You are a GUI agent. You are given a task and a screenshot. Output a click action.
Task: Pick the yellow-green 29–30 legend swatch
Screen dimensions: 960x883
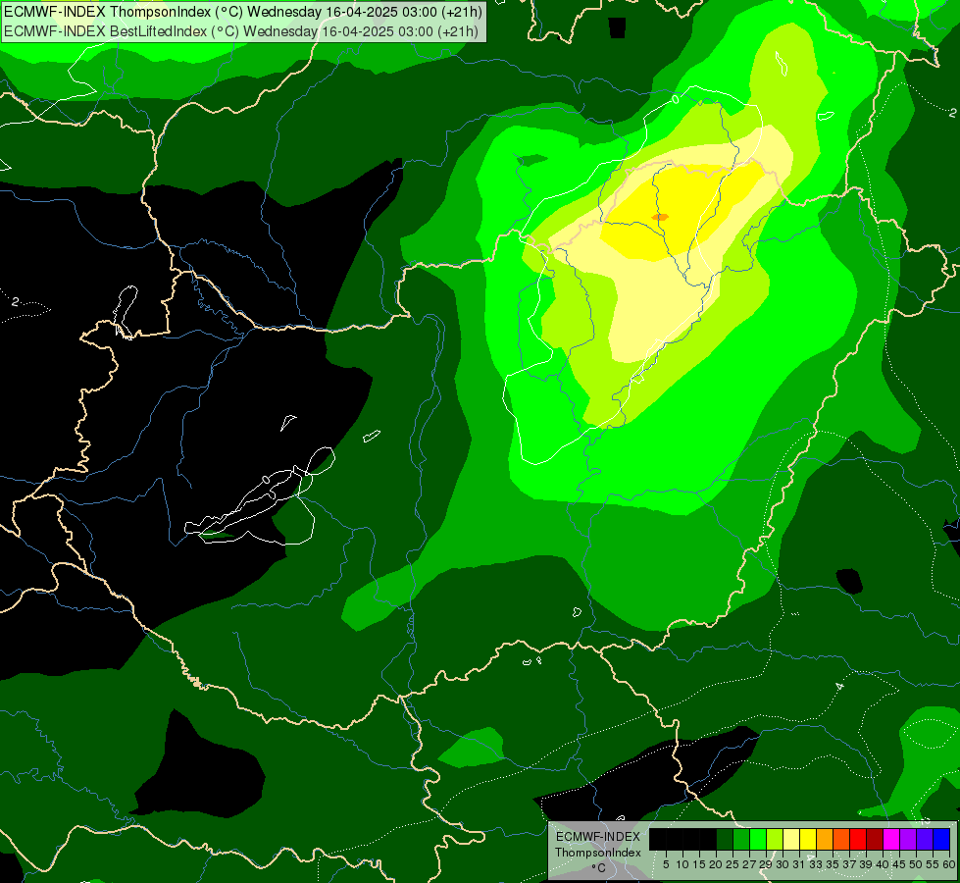[775, 839]
